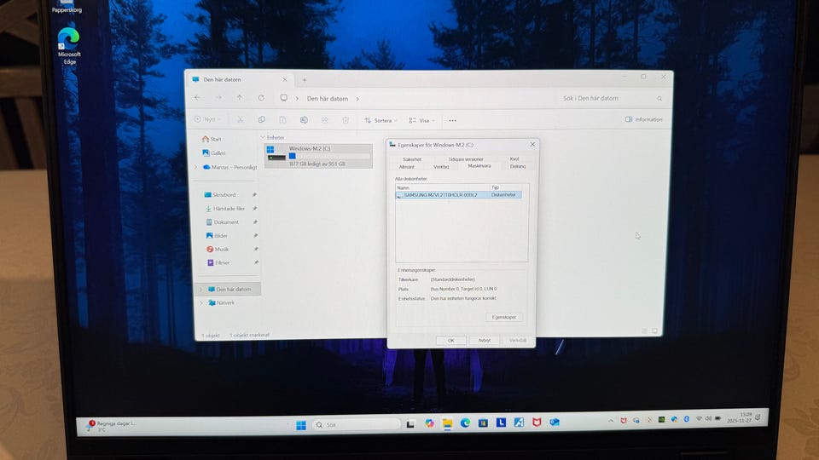
Task: Show hidden system tray icons
Action: 611,420
